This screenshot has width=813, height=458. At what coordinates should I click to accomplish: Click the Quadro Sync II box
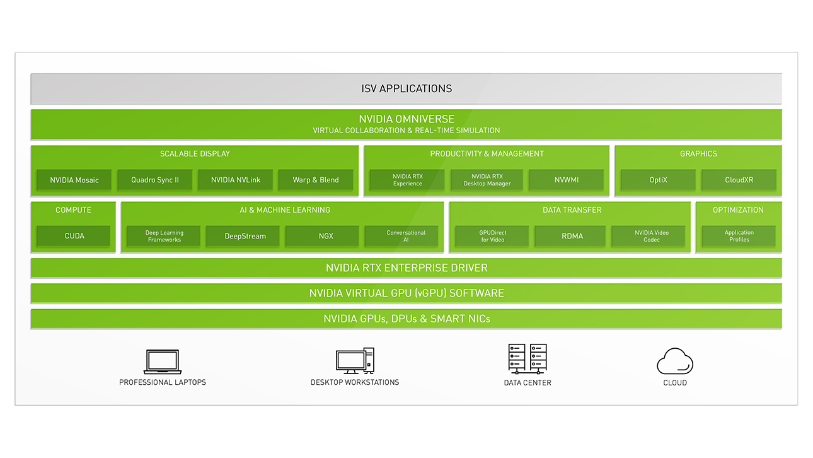point(155,180)
